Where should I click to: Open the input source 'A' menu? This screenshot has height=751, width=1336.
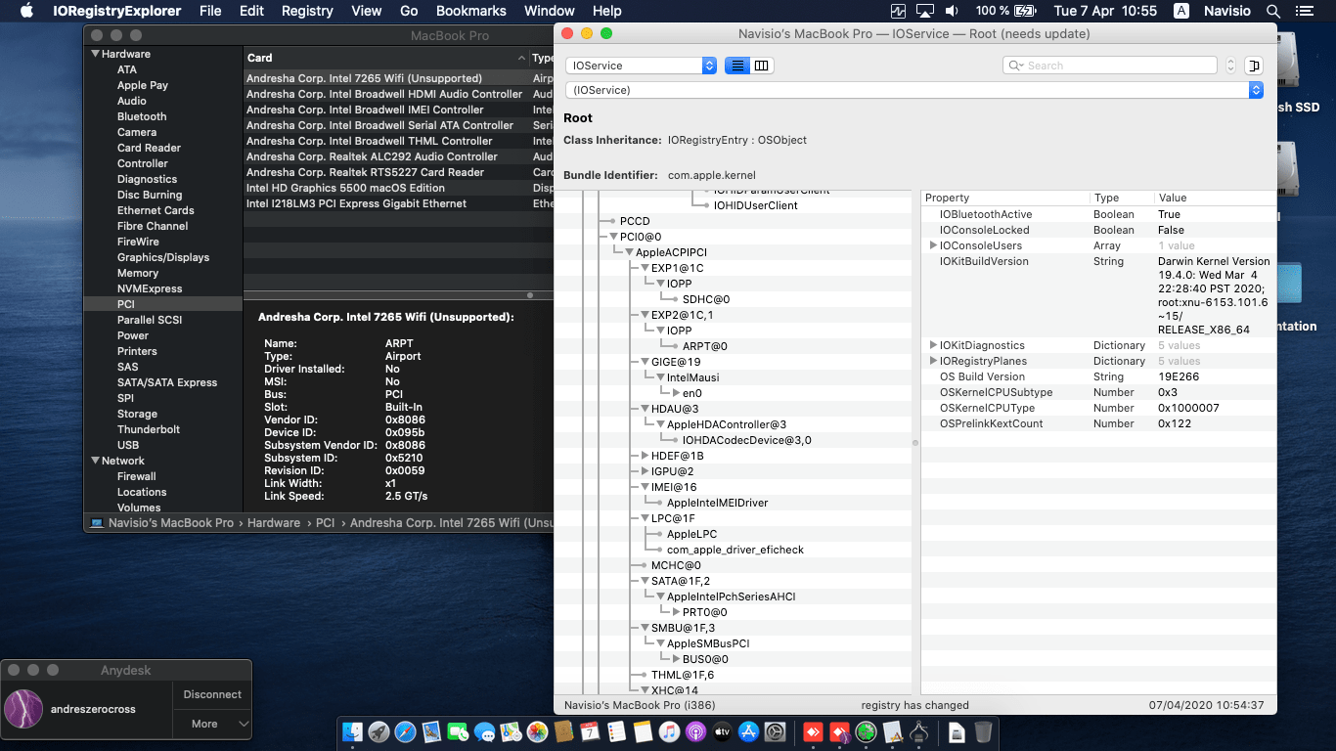[1181, 11]
